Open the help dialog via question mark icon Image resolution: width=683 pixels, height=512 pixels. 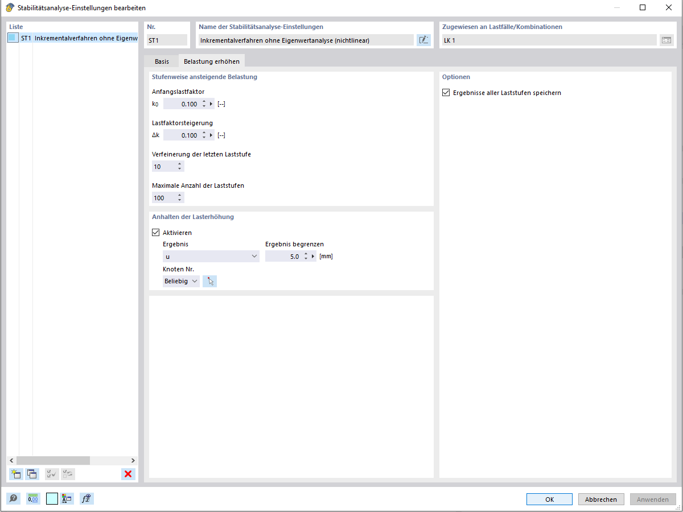coord(13,498)
